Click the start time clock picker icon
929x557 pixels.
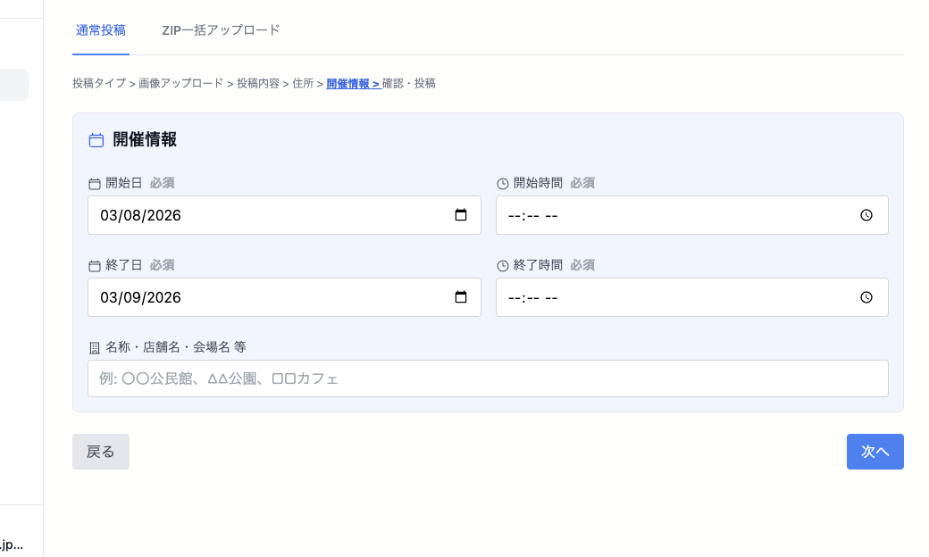[866, 215]
